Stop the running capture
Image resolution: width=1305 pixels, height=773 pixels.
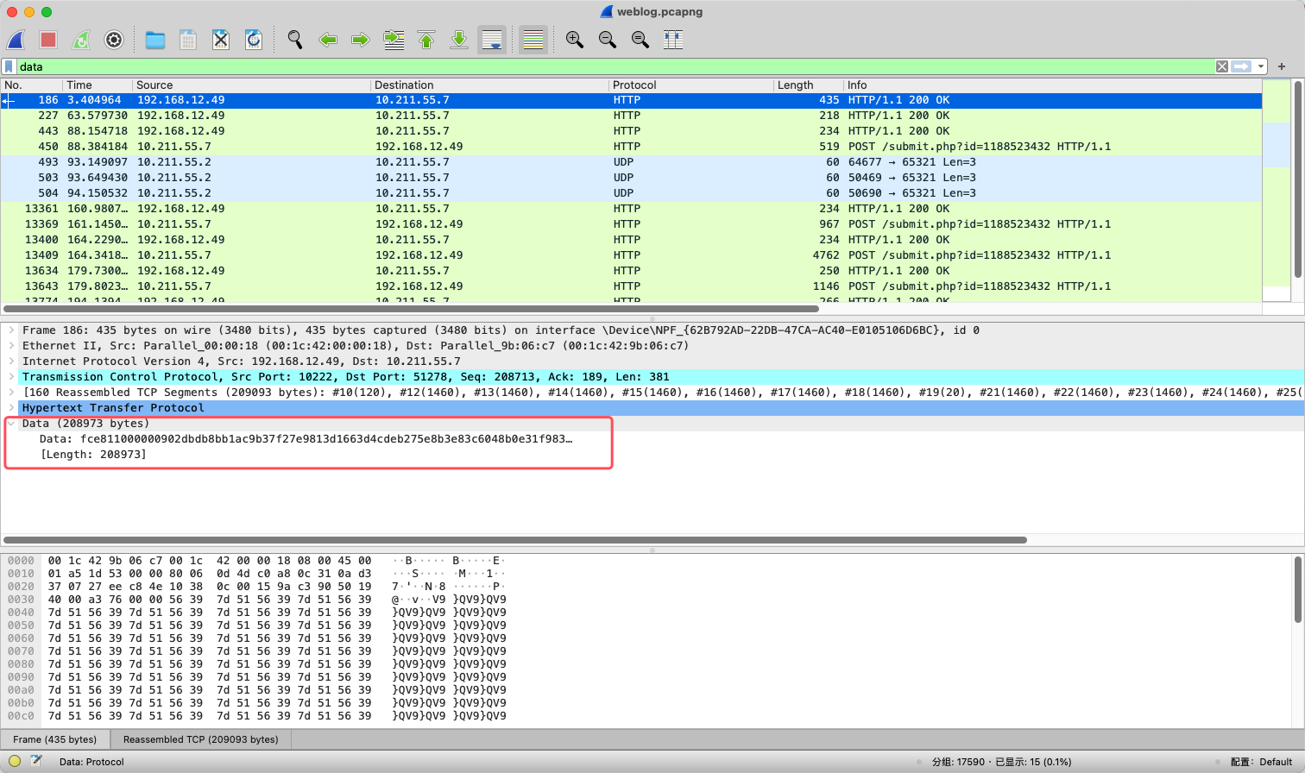coord(48,40)
